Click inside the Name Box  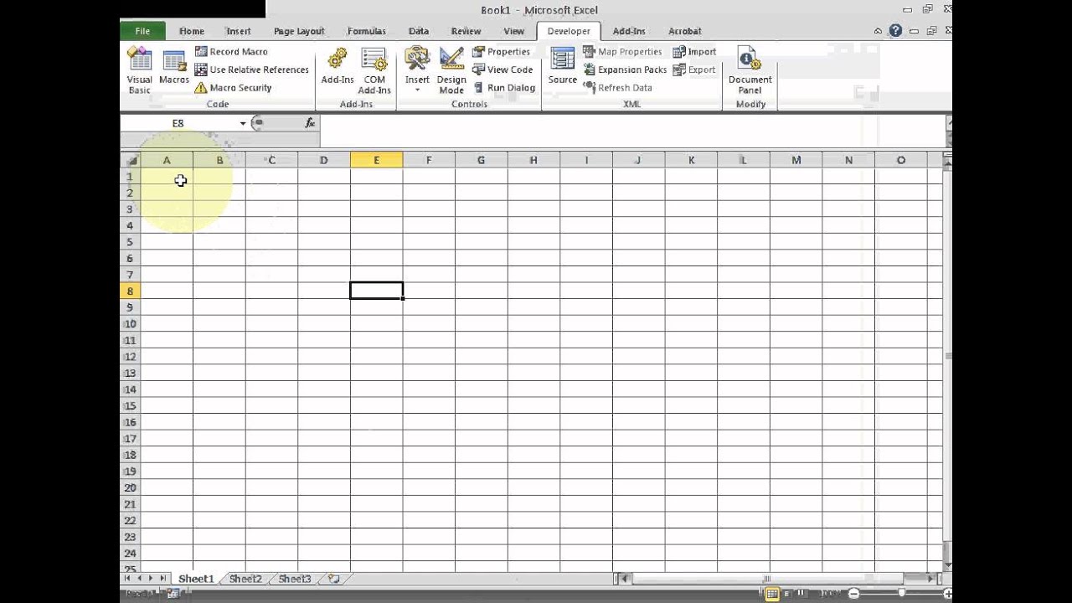pos(178,123)
